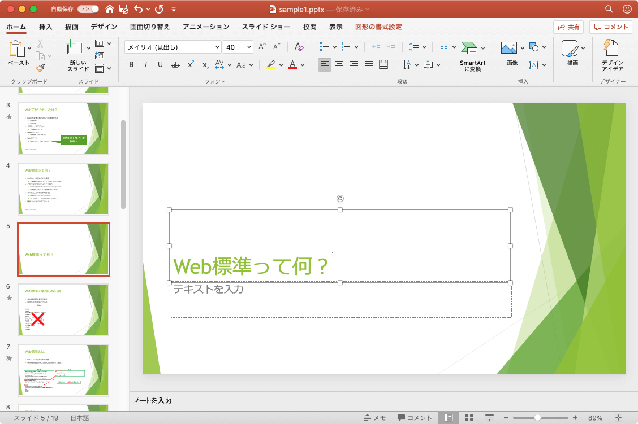Apply red font color swatch

(x=292, y=64)
